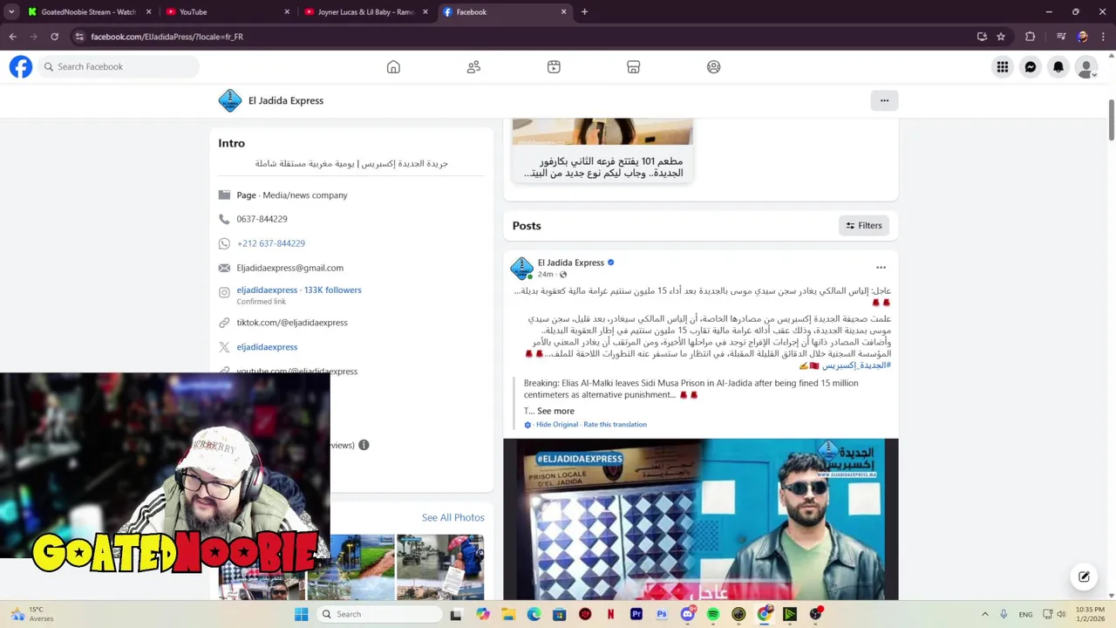
Task: Click Rate this translation link
Action: coord(615,425)
